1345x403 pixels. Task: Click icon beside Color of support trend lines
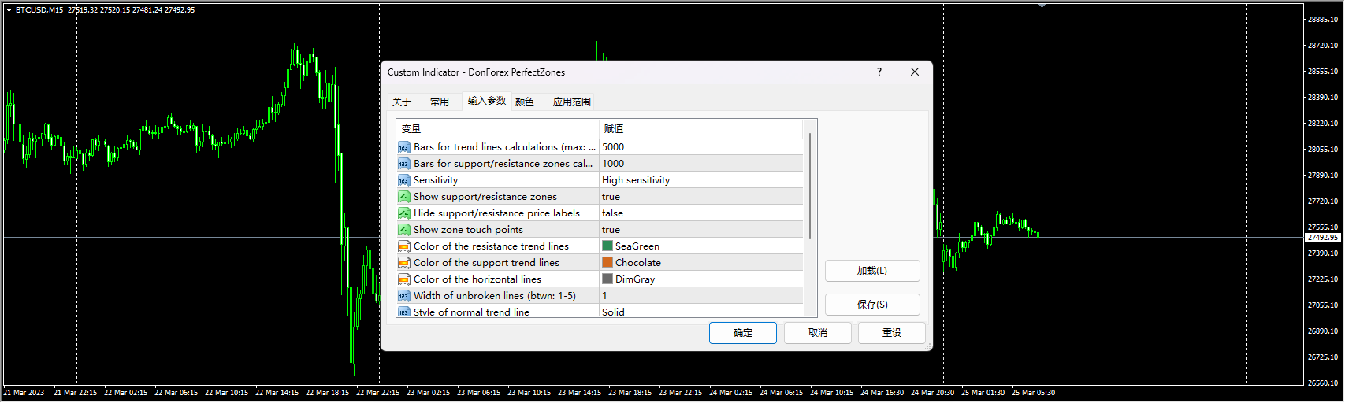[x=404, y=263]
